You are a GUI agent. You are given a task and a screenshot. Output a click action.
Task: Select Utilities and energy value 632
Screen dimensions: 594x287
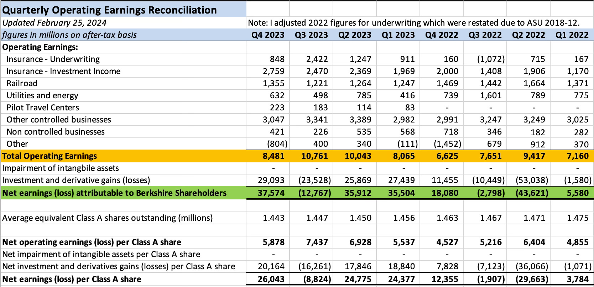pos(277,95)
